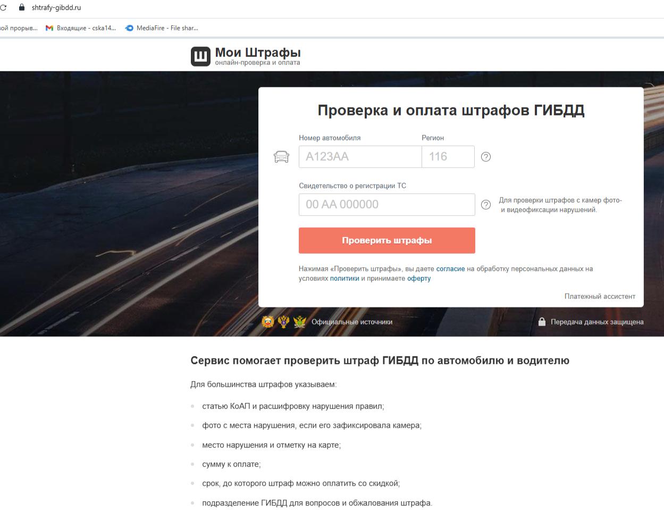Open the политики link
Screen dimensions: 664x510
coord(344,279)
